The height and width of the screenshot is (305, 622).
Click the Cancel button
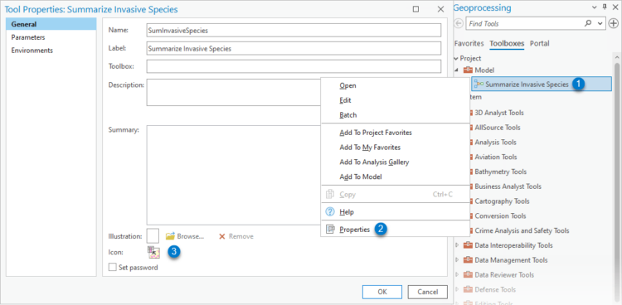click(428, 292)
